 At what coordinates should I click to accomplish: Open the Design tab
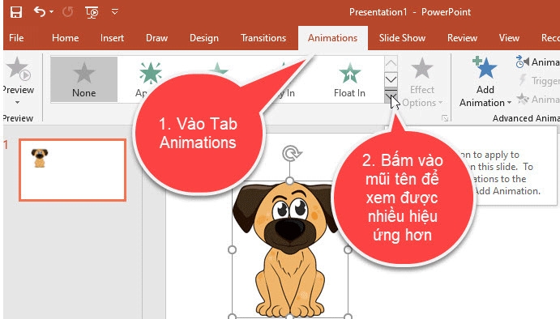(204, 38)
